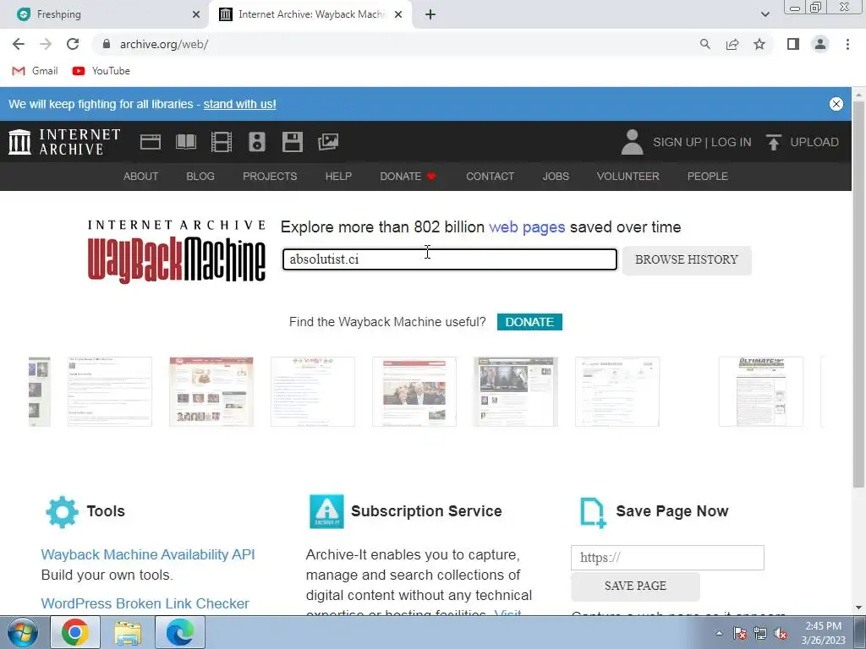Click the Tools gear icon
The image size is (866, 649).
coord(62,511)
